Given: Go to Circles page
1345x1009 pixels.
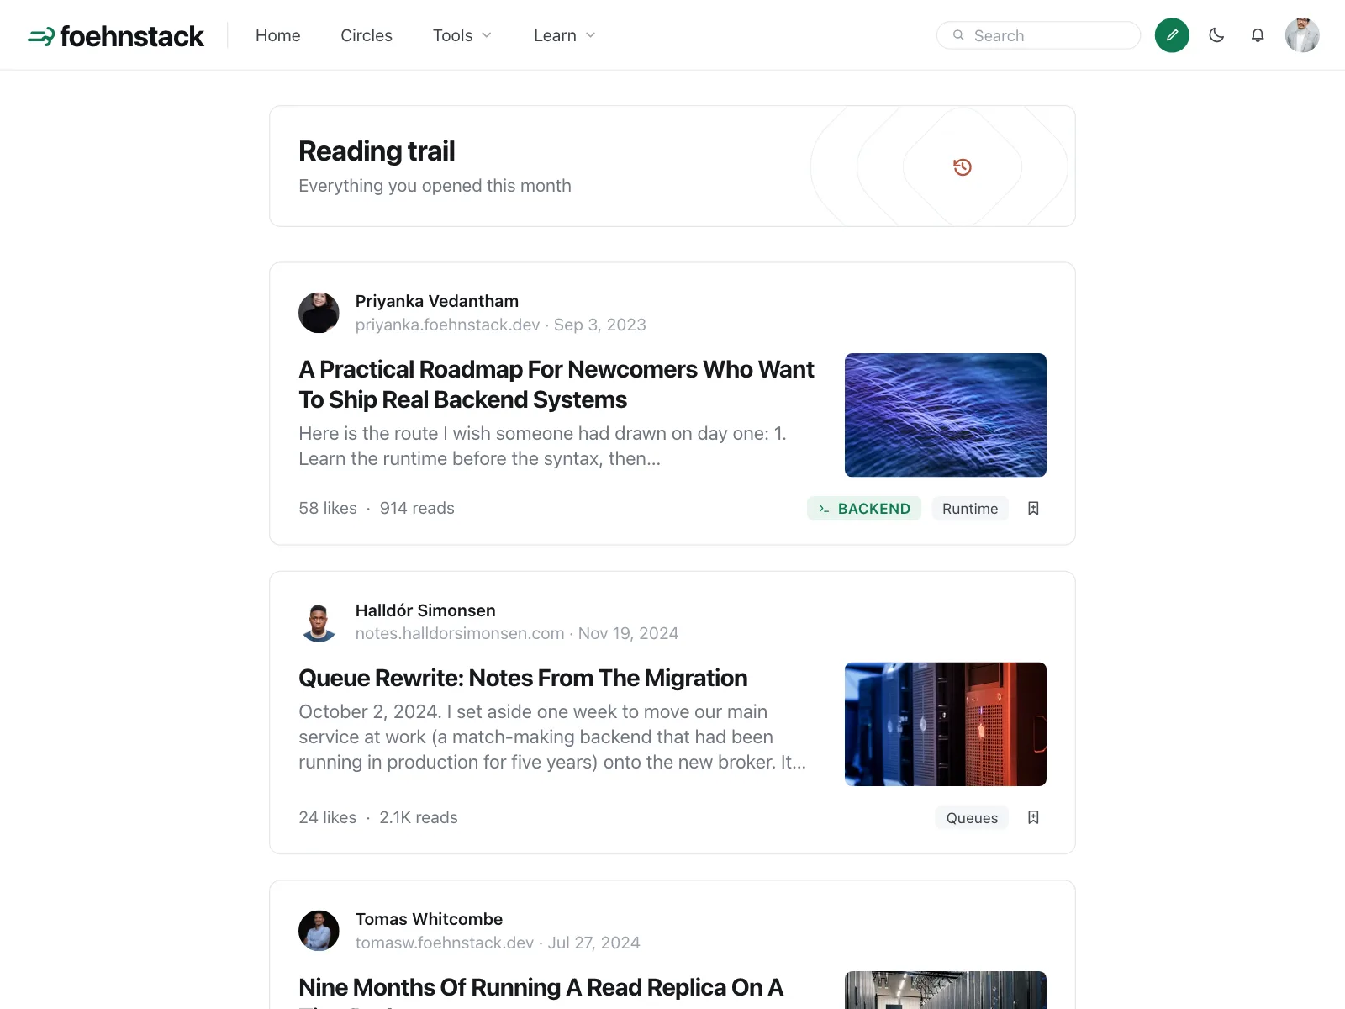Looking at the screenshot, I should point(367,35).
